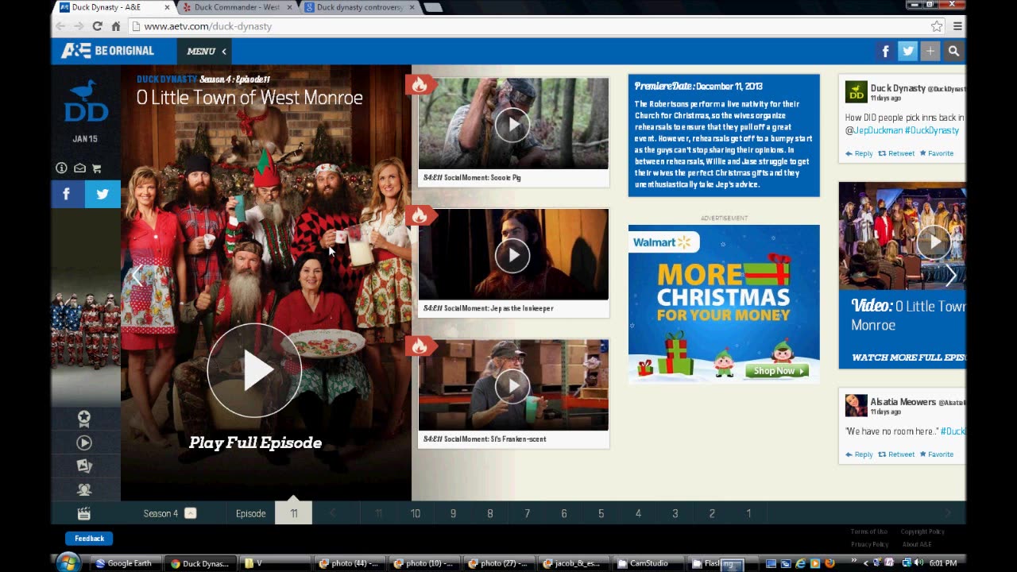
Task: Play Social Moment: Si's Franken-scent video
Action: [x=512, y=386]
